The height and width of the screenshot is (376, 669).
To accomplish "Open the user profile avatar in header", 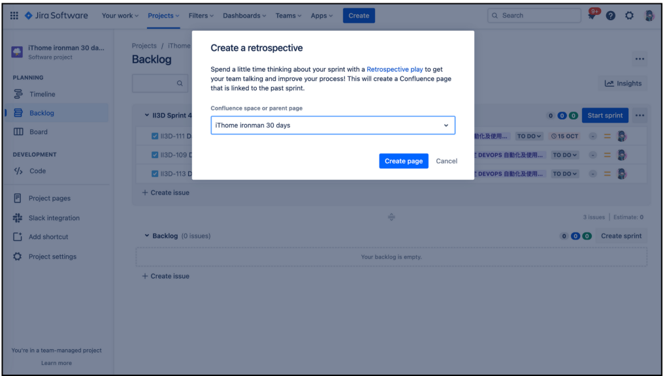I will coord(649,16).
